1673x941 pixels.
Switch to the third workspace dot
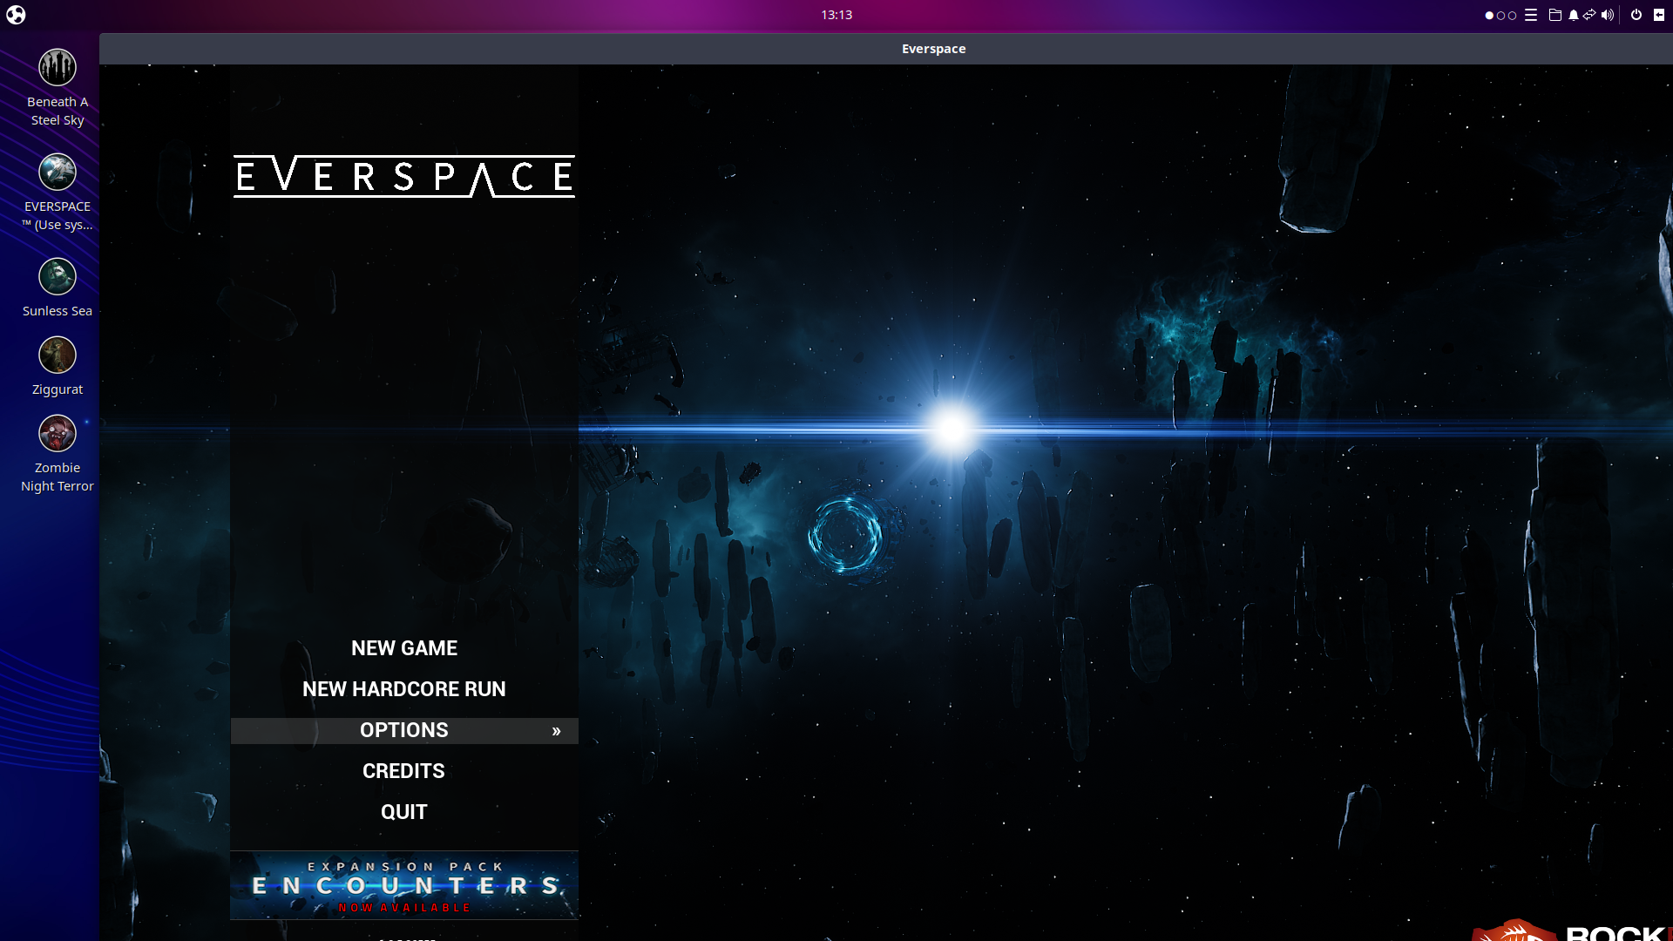[x=1512, y=16]
